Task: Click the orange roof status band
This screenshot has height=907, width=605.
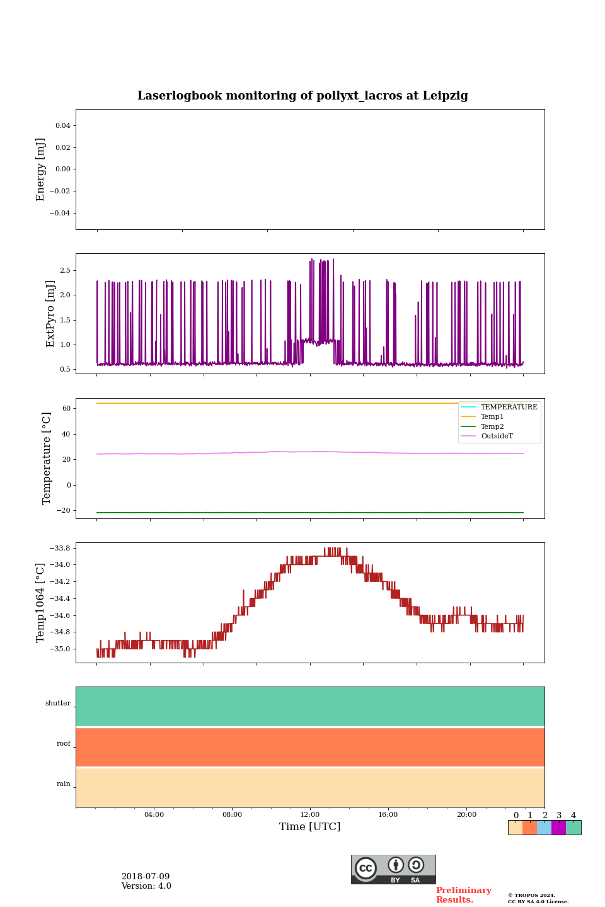Action: [x=310, y=747]
